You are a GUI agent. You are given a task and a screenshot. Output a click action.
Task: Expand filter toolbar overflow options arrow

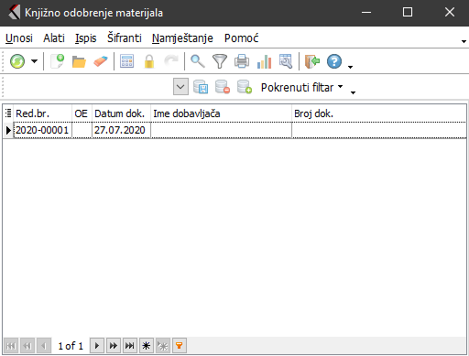tap(353, 92)
